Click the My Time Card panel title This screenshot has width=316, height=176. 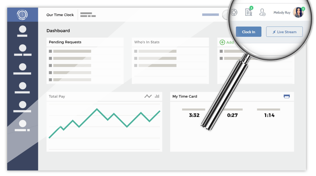click(x=185, y=96)
